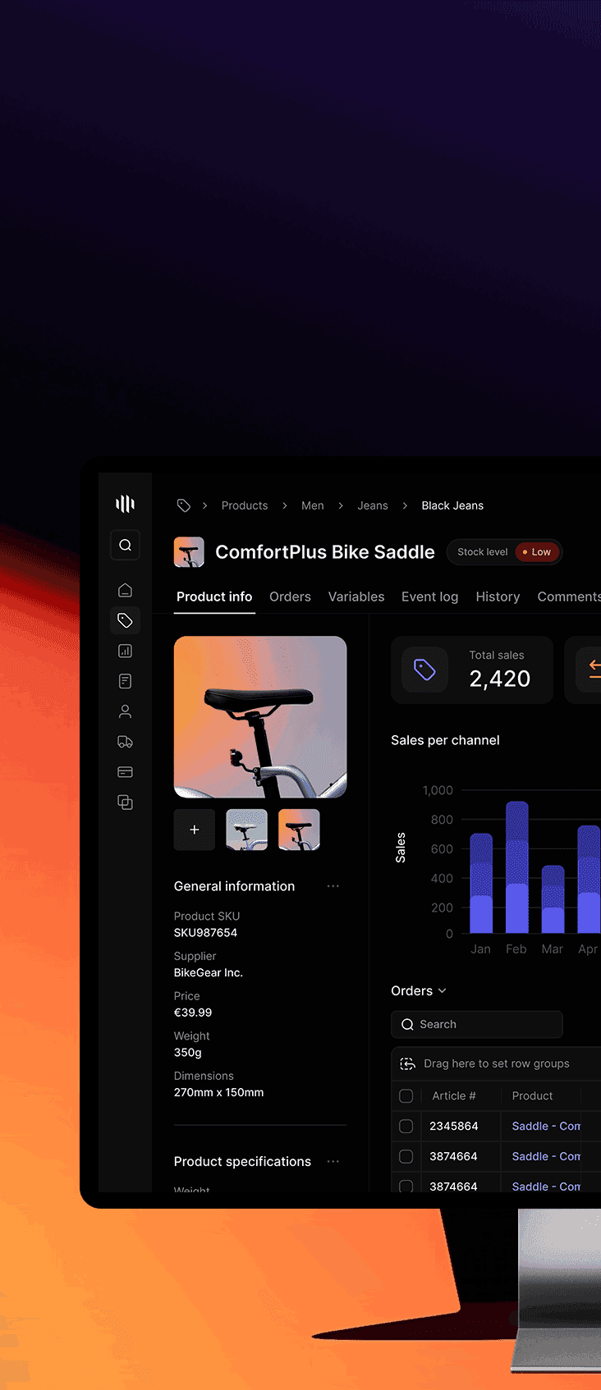This screenshot has width=601, height=1390.
Task: Click the chevron after Jeans breadcrumb
Action: tap(405, 505)
